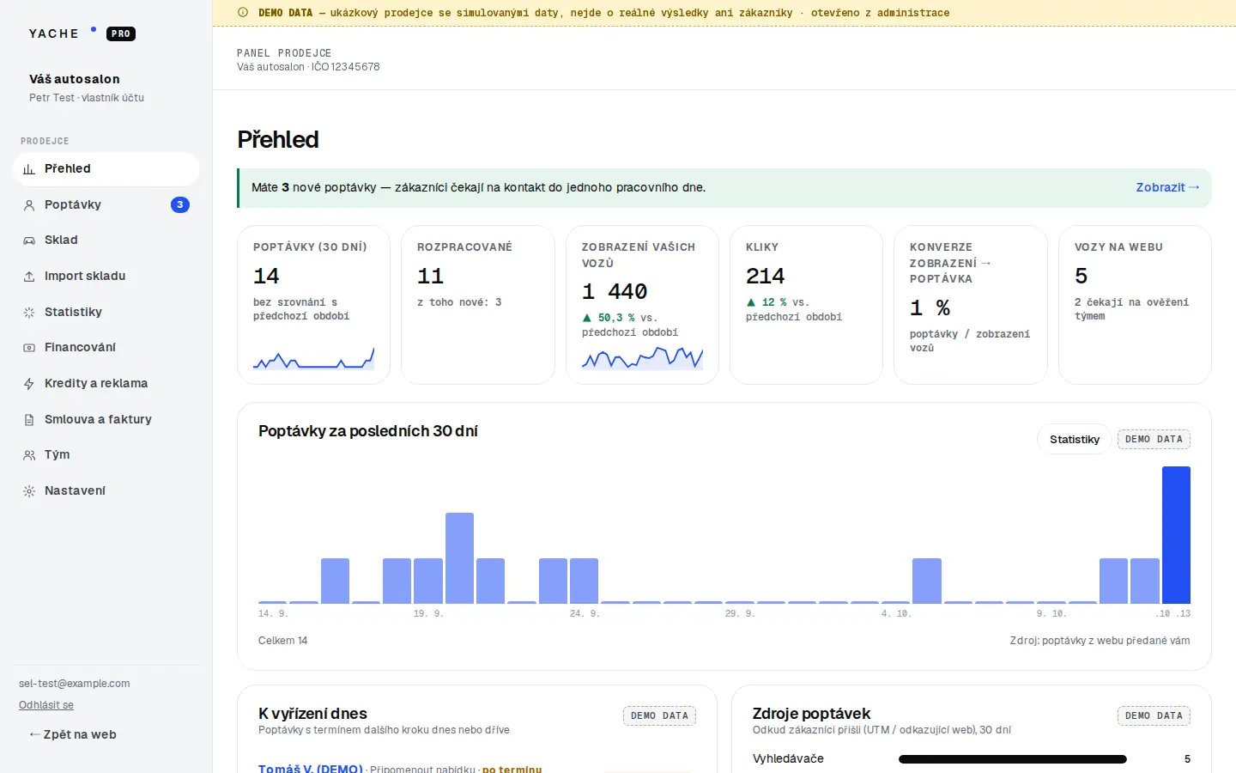Click the 'sel-test@example.com' email text
1236x773 pixels.
75,684
